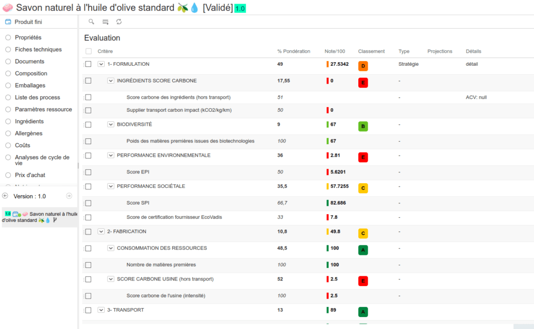Collapse the 1- FORMULATION section
The height and width of the screenshot is (329, 534).
101,64
